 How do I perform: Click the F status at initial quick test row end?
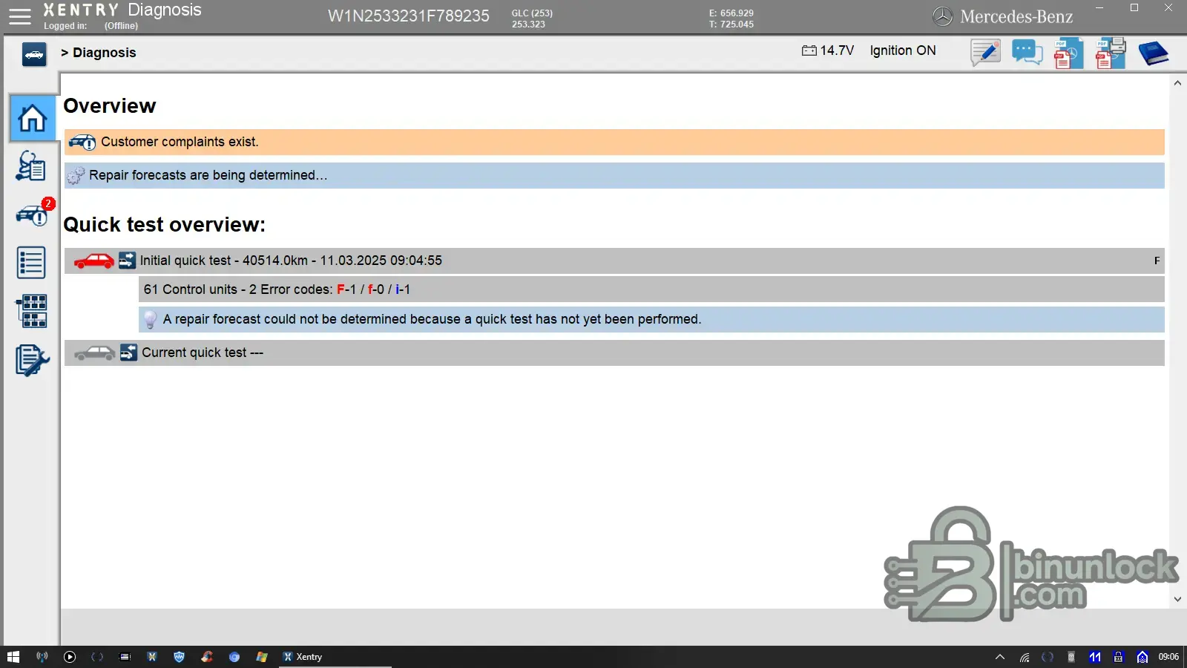pyautogui.click(x=1157, y=261)
